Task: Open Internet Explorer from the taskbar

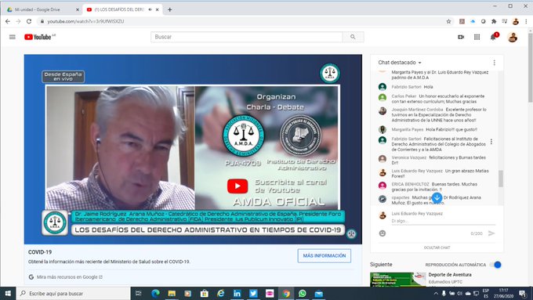Action: click(220, 293)
